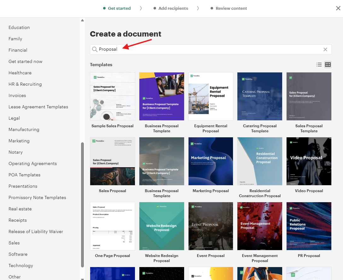
Task: Open the Get started now category
Action: click(25, 61)
